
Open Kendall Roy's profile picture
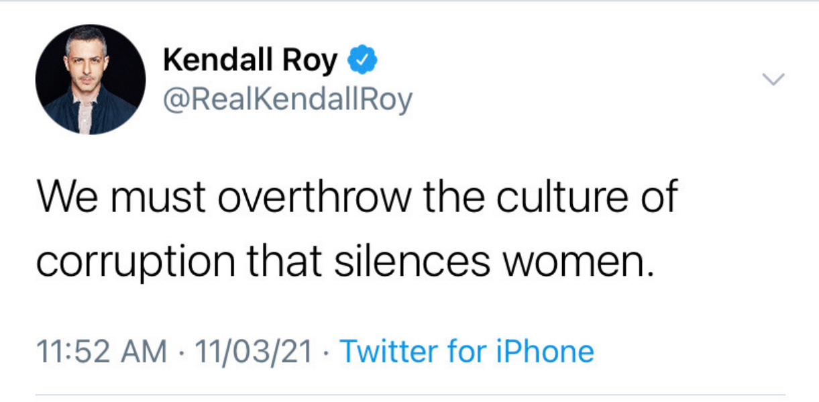[x=91, y=80]
